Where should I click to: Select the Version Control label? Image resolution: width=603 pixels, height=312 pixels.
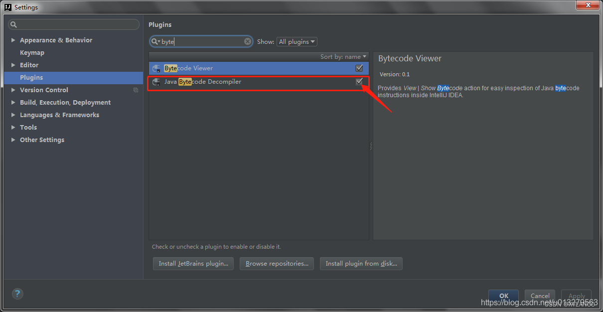point(44,90)
